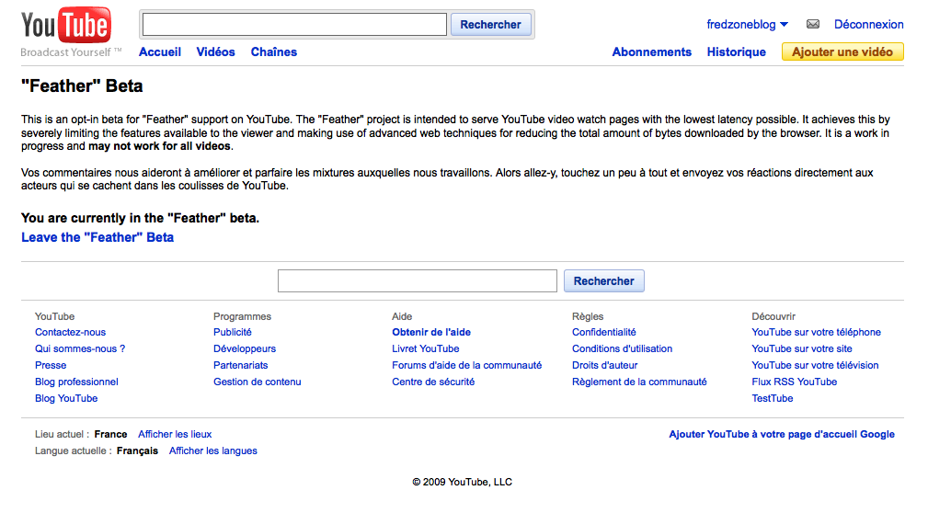Open Historique in the navigation
This screenshot has width=928, height=513.
737,52
